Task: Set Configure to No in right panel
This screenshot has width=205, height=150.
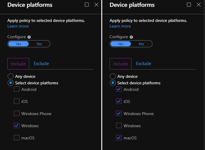Action: tap(141, 44)
